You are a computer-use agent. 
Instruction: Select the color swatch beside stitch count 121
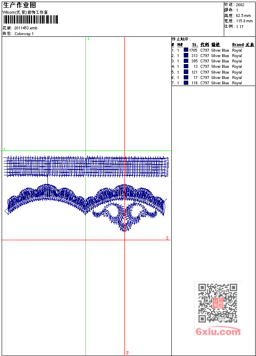point(186,72)
